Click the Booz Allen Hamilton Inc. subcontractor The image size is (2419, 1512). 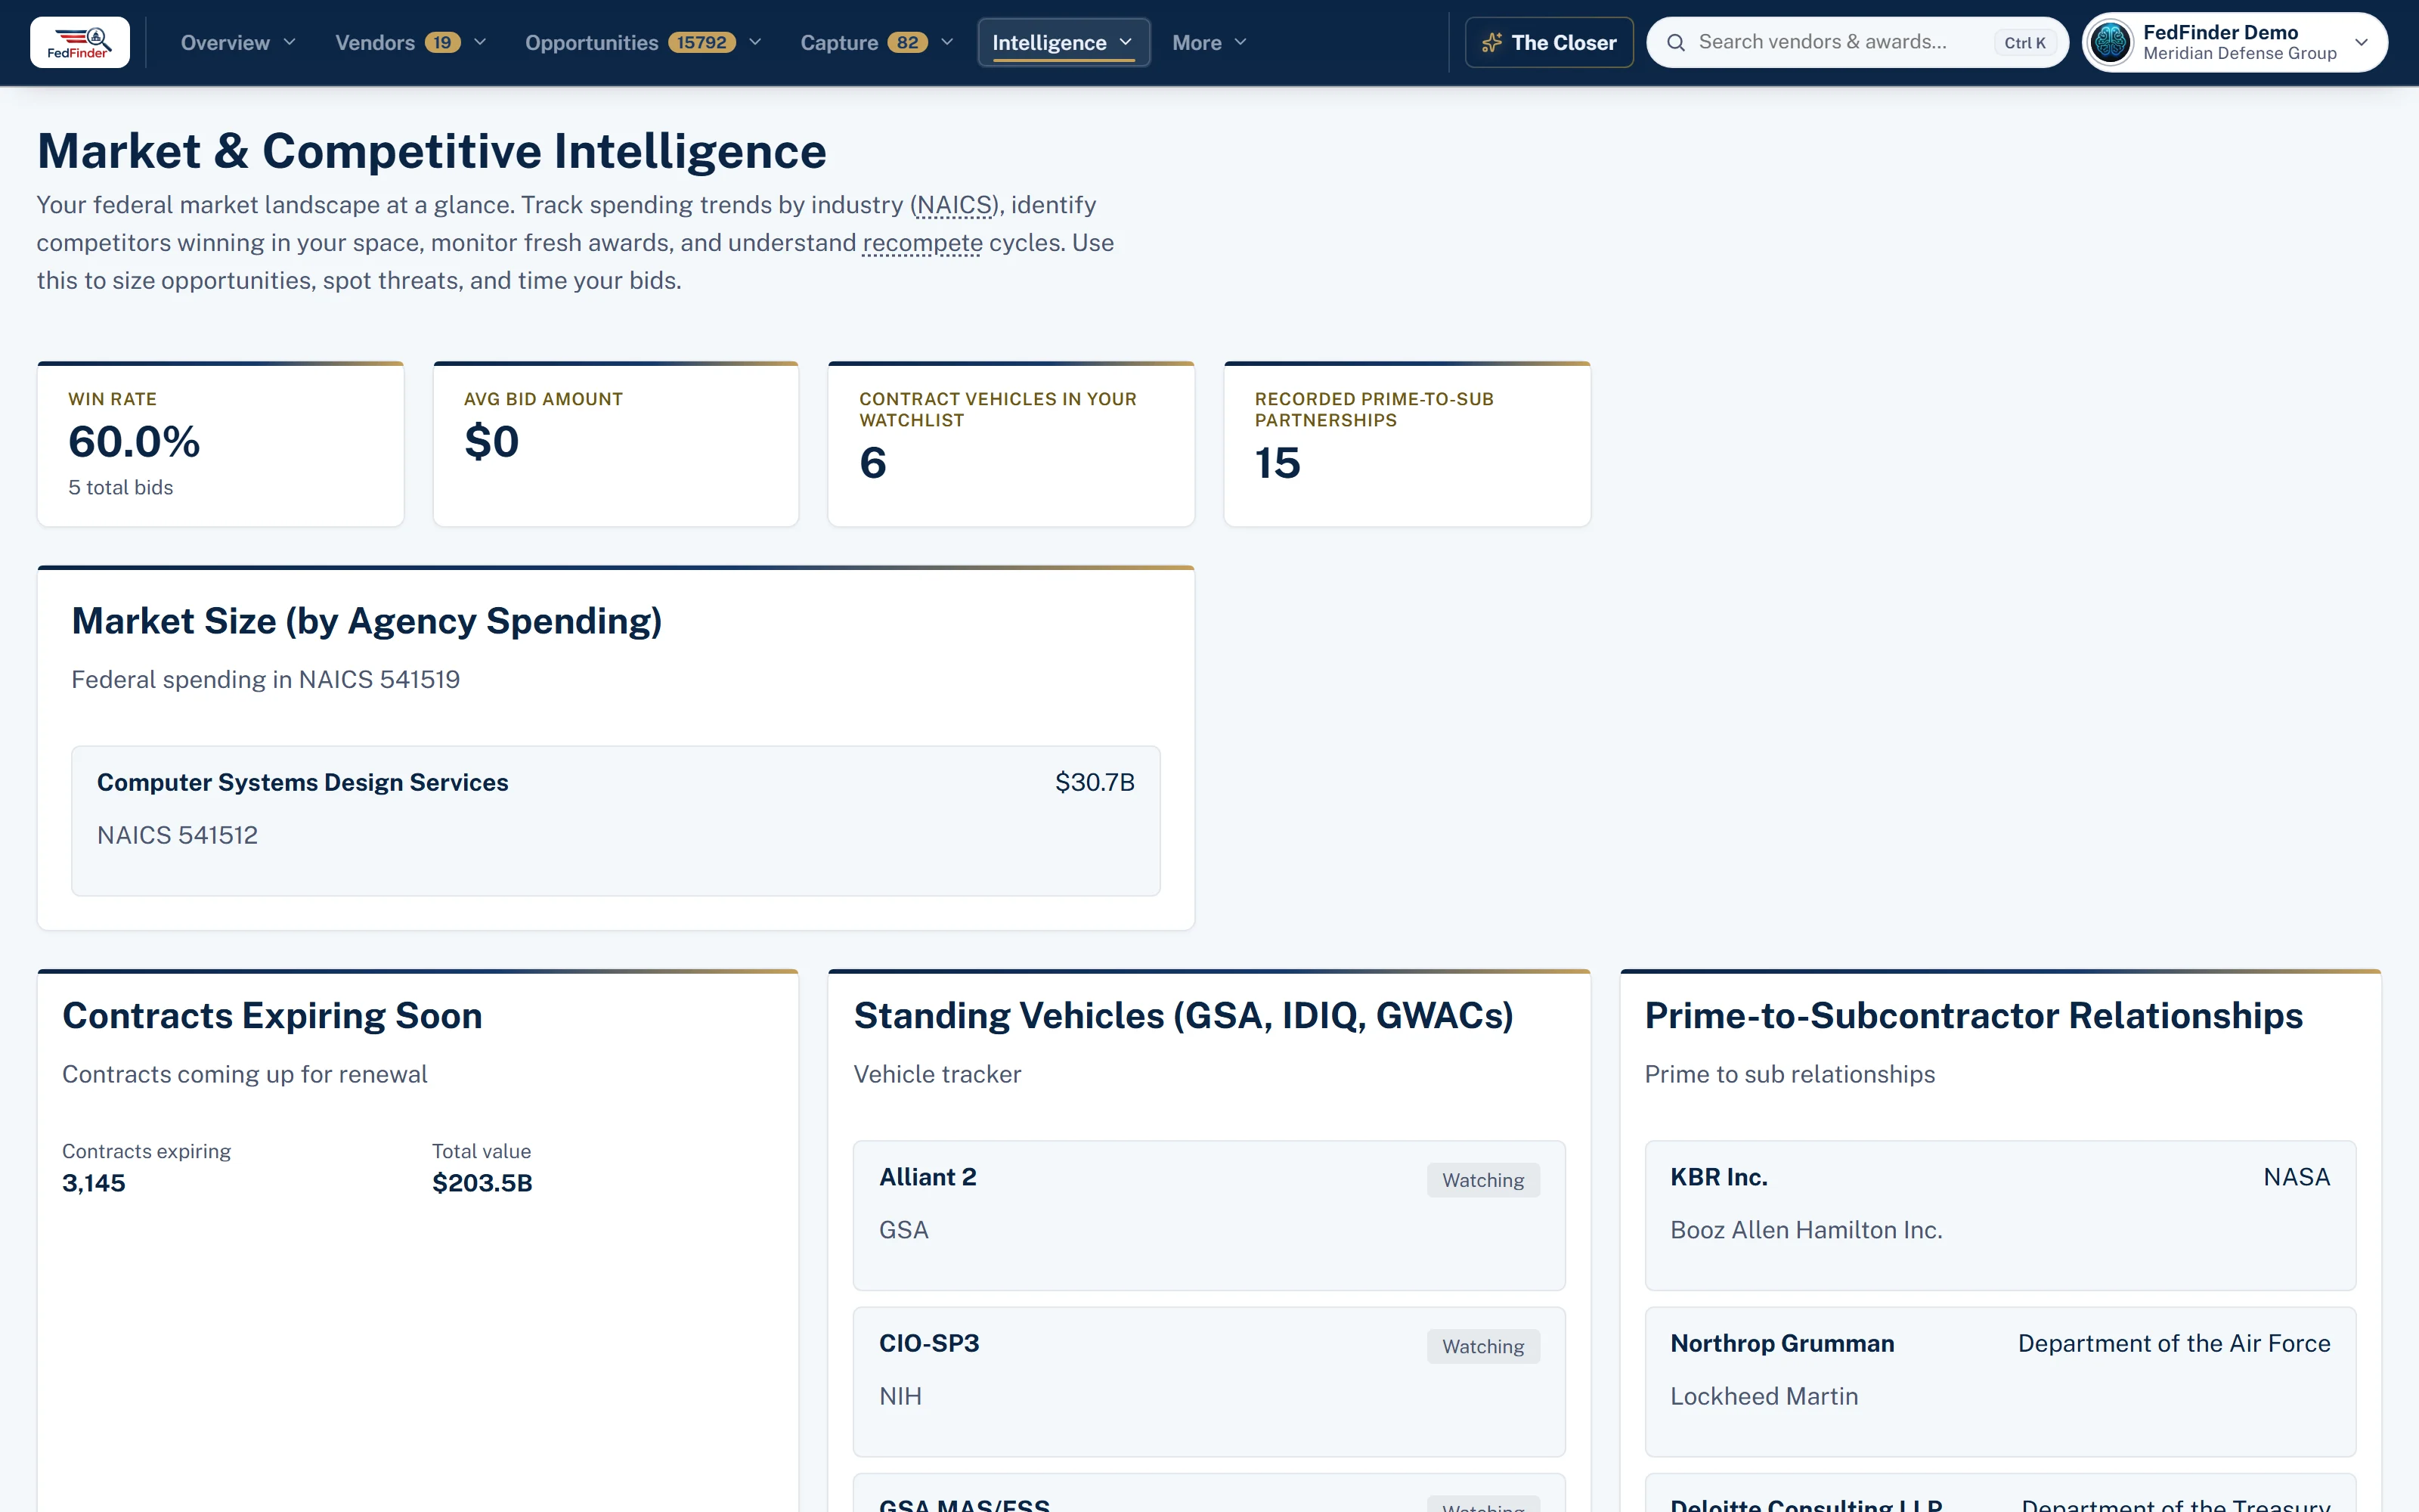click(1806, 1231)
